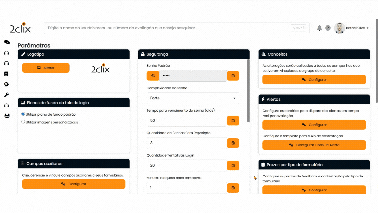This screenshot has width=378, height=213.
Task: Open the 'Complexidade da senha' dropdown
Action: coord(193,98)
